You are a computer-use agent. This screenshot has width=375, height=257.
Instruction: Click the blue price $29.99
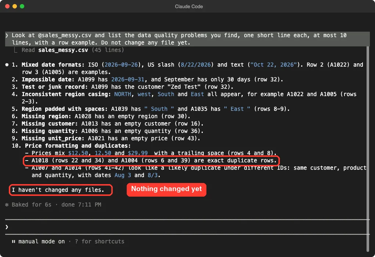click(x=138, y=153)
